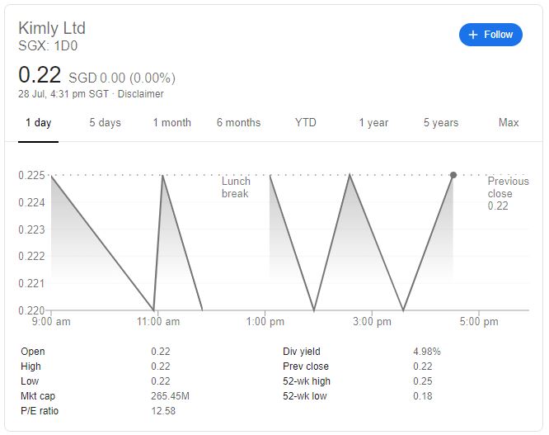Click the Previous close 0.22 label
Viewport: 549px width, 435px height.
[508, 193]
